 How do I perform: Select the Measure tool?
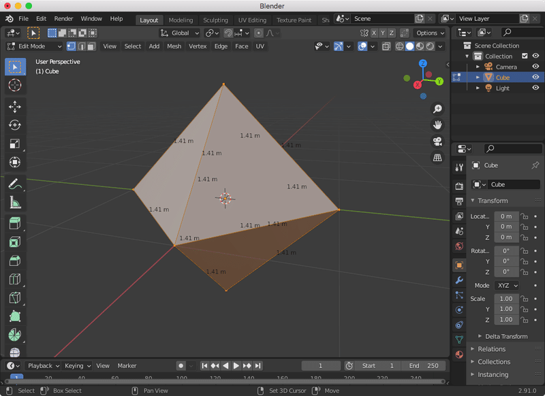point(14,201)
